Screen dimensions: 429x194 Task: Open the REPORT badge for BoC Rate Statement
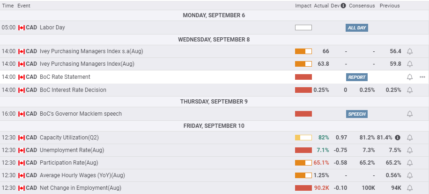pyautogui.click(x=357, y=77)
